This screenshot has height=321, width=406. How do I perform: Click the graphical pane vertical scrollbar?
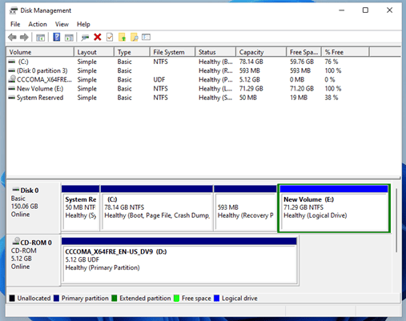396,220
